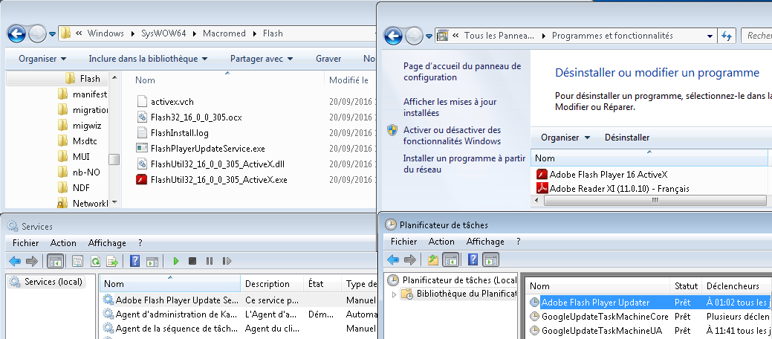The width and height of the screenshot is (772, 339).
Task: Sort services by État column
Action: click(322, 284)
